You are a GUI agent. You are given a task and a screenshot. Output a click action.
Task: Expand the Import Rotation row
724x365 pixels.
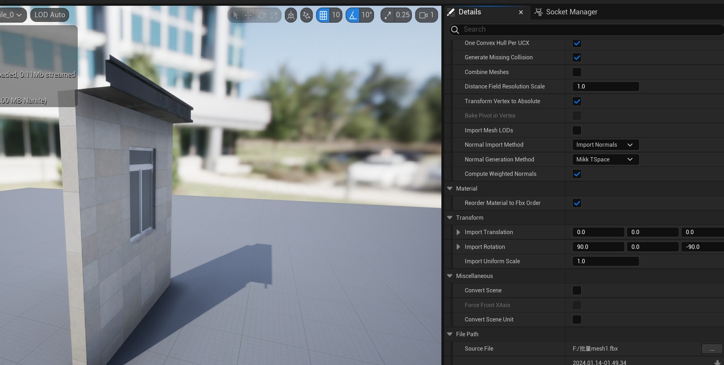tap(458, 247)
